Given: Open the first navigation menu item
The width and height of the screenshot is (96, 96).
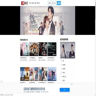Looking at the screenshot, I should click(30, 3).
